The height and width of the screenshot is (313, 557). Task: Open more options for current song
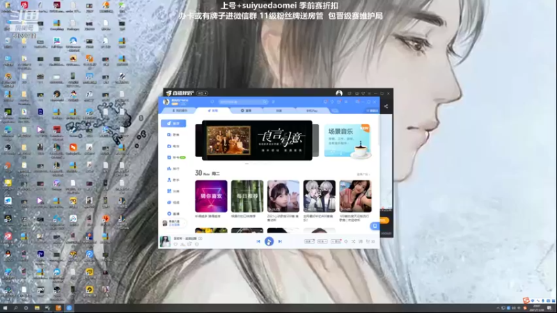[197, 244]
